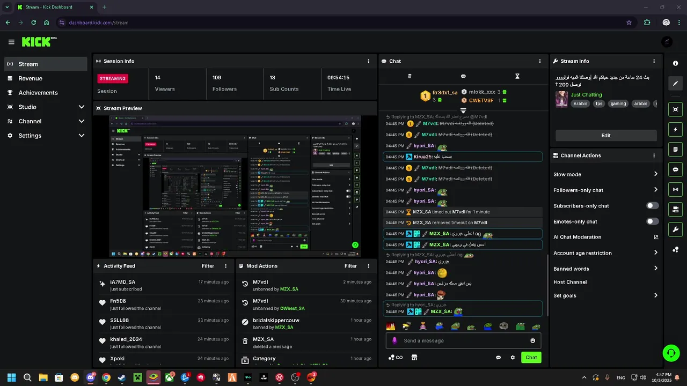Viewport: 687px width, 386px height.
Task: Click the Send a message input
Action: pos(463,340)
